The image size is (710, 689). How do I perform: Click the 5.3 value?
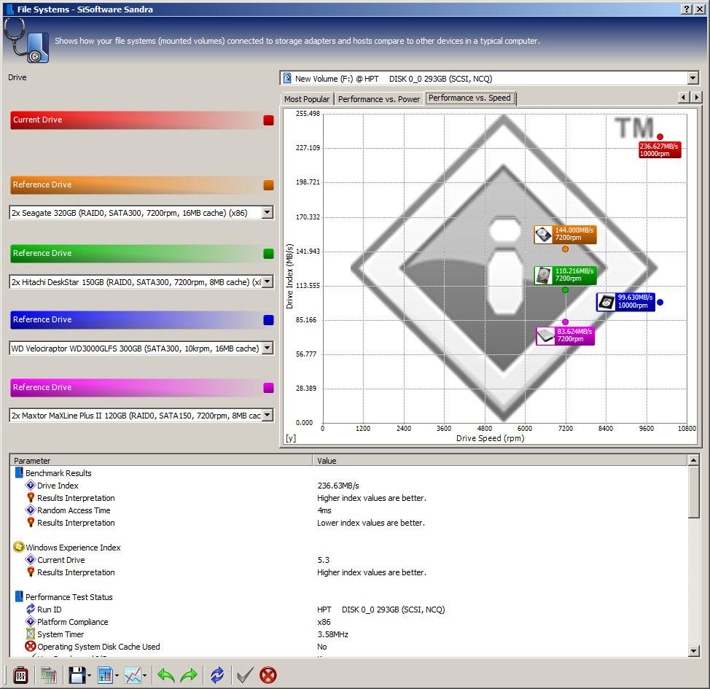[324, 560]
